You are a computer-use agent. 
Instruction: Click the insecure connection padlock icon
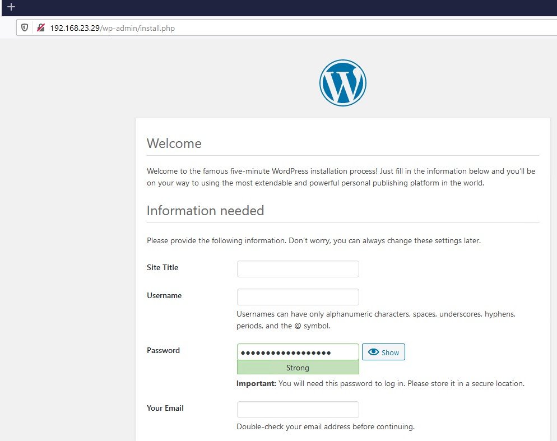41,27
